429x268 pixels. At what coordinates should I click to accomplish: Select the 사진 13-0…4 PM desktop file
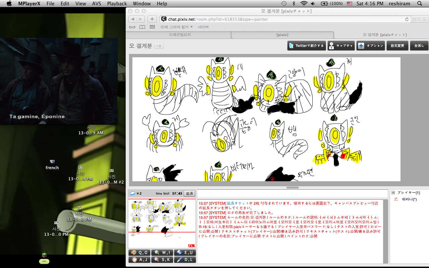pos(80,173)
